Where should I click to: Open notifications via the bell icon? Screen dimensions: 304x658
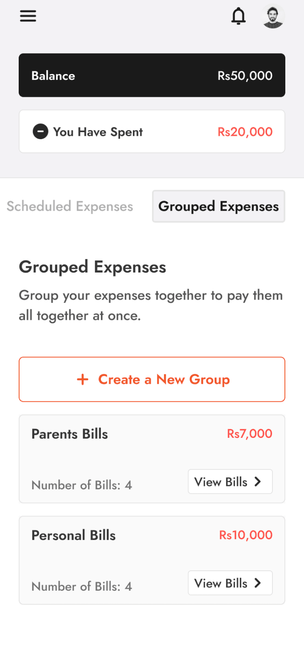pyautogui.click(x=238, y=16)
